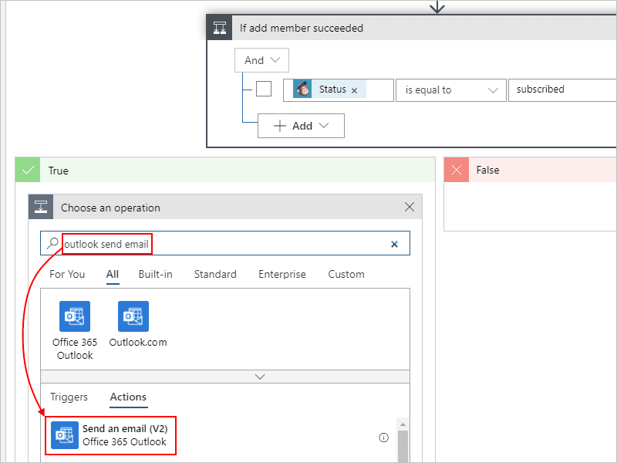Select the Outlook.com connector icon
The height and width of the screenshot is (463, 617).
pos(133,316)
